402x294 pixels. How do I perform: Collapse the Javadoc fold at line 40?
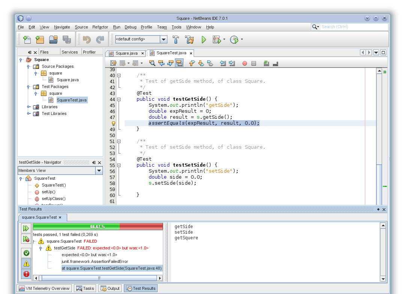point(119,76)
